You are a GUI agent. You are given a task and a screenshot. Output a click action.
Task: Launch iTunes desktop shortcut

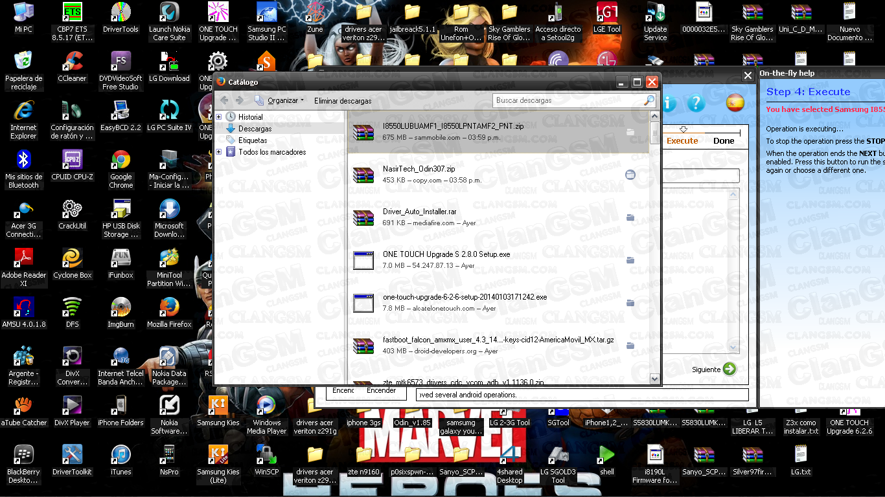click(x=121, y=461)
